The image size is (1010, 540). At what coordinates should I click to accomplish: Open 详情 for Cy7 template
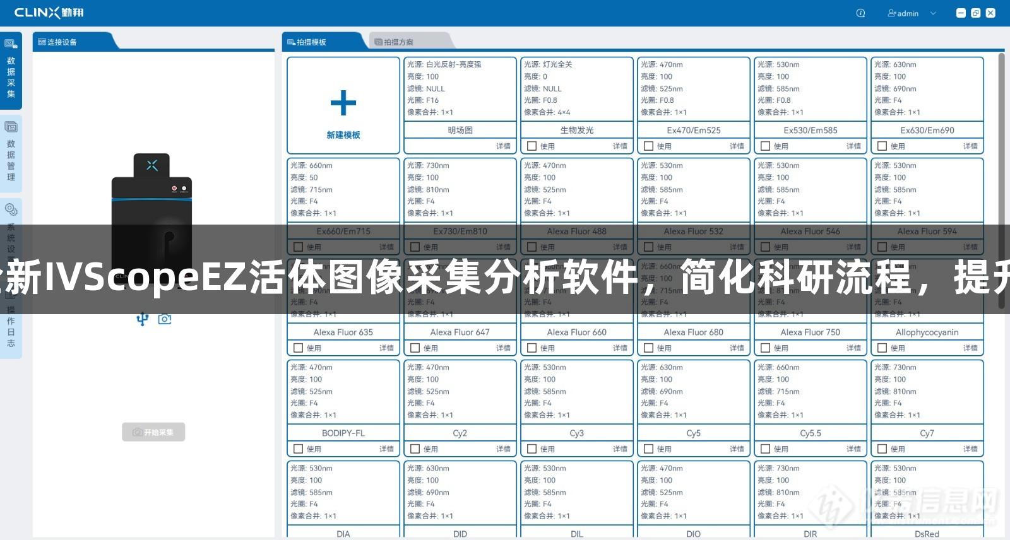point(970,449)
